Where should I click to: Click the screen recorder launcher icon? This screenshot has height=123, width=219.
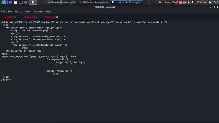pos(26,2)
